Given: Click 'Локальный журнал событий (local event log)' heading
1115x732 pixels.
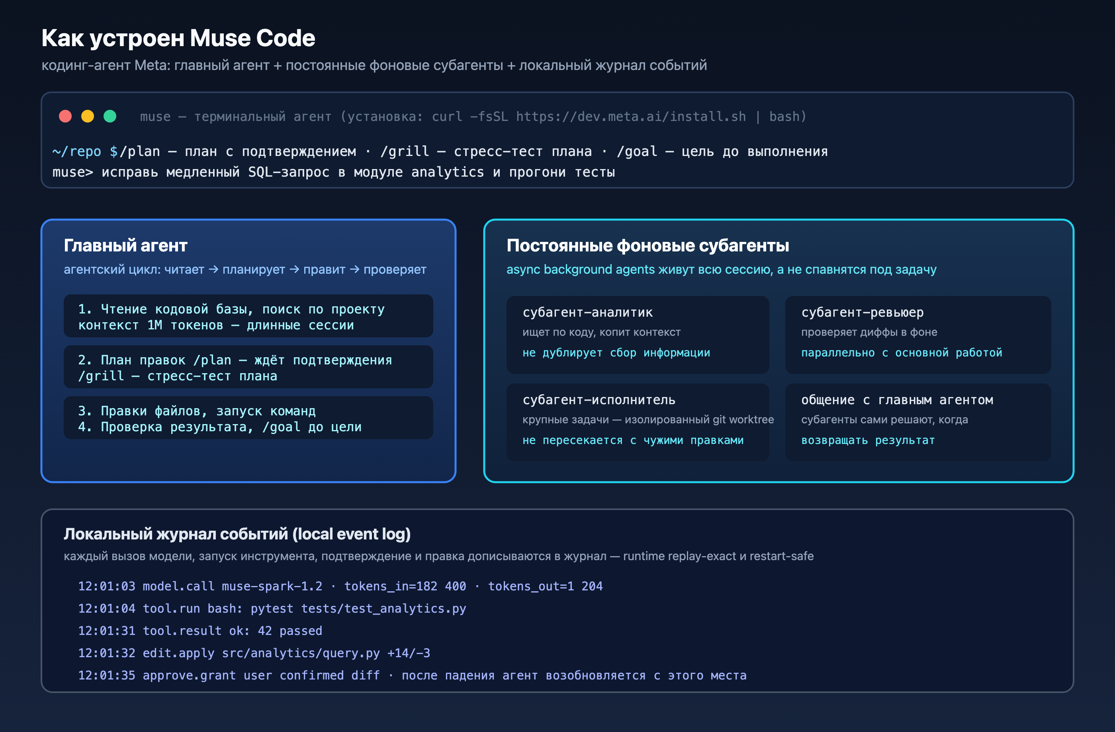Looking at the screenshot, I should 237,534.
